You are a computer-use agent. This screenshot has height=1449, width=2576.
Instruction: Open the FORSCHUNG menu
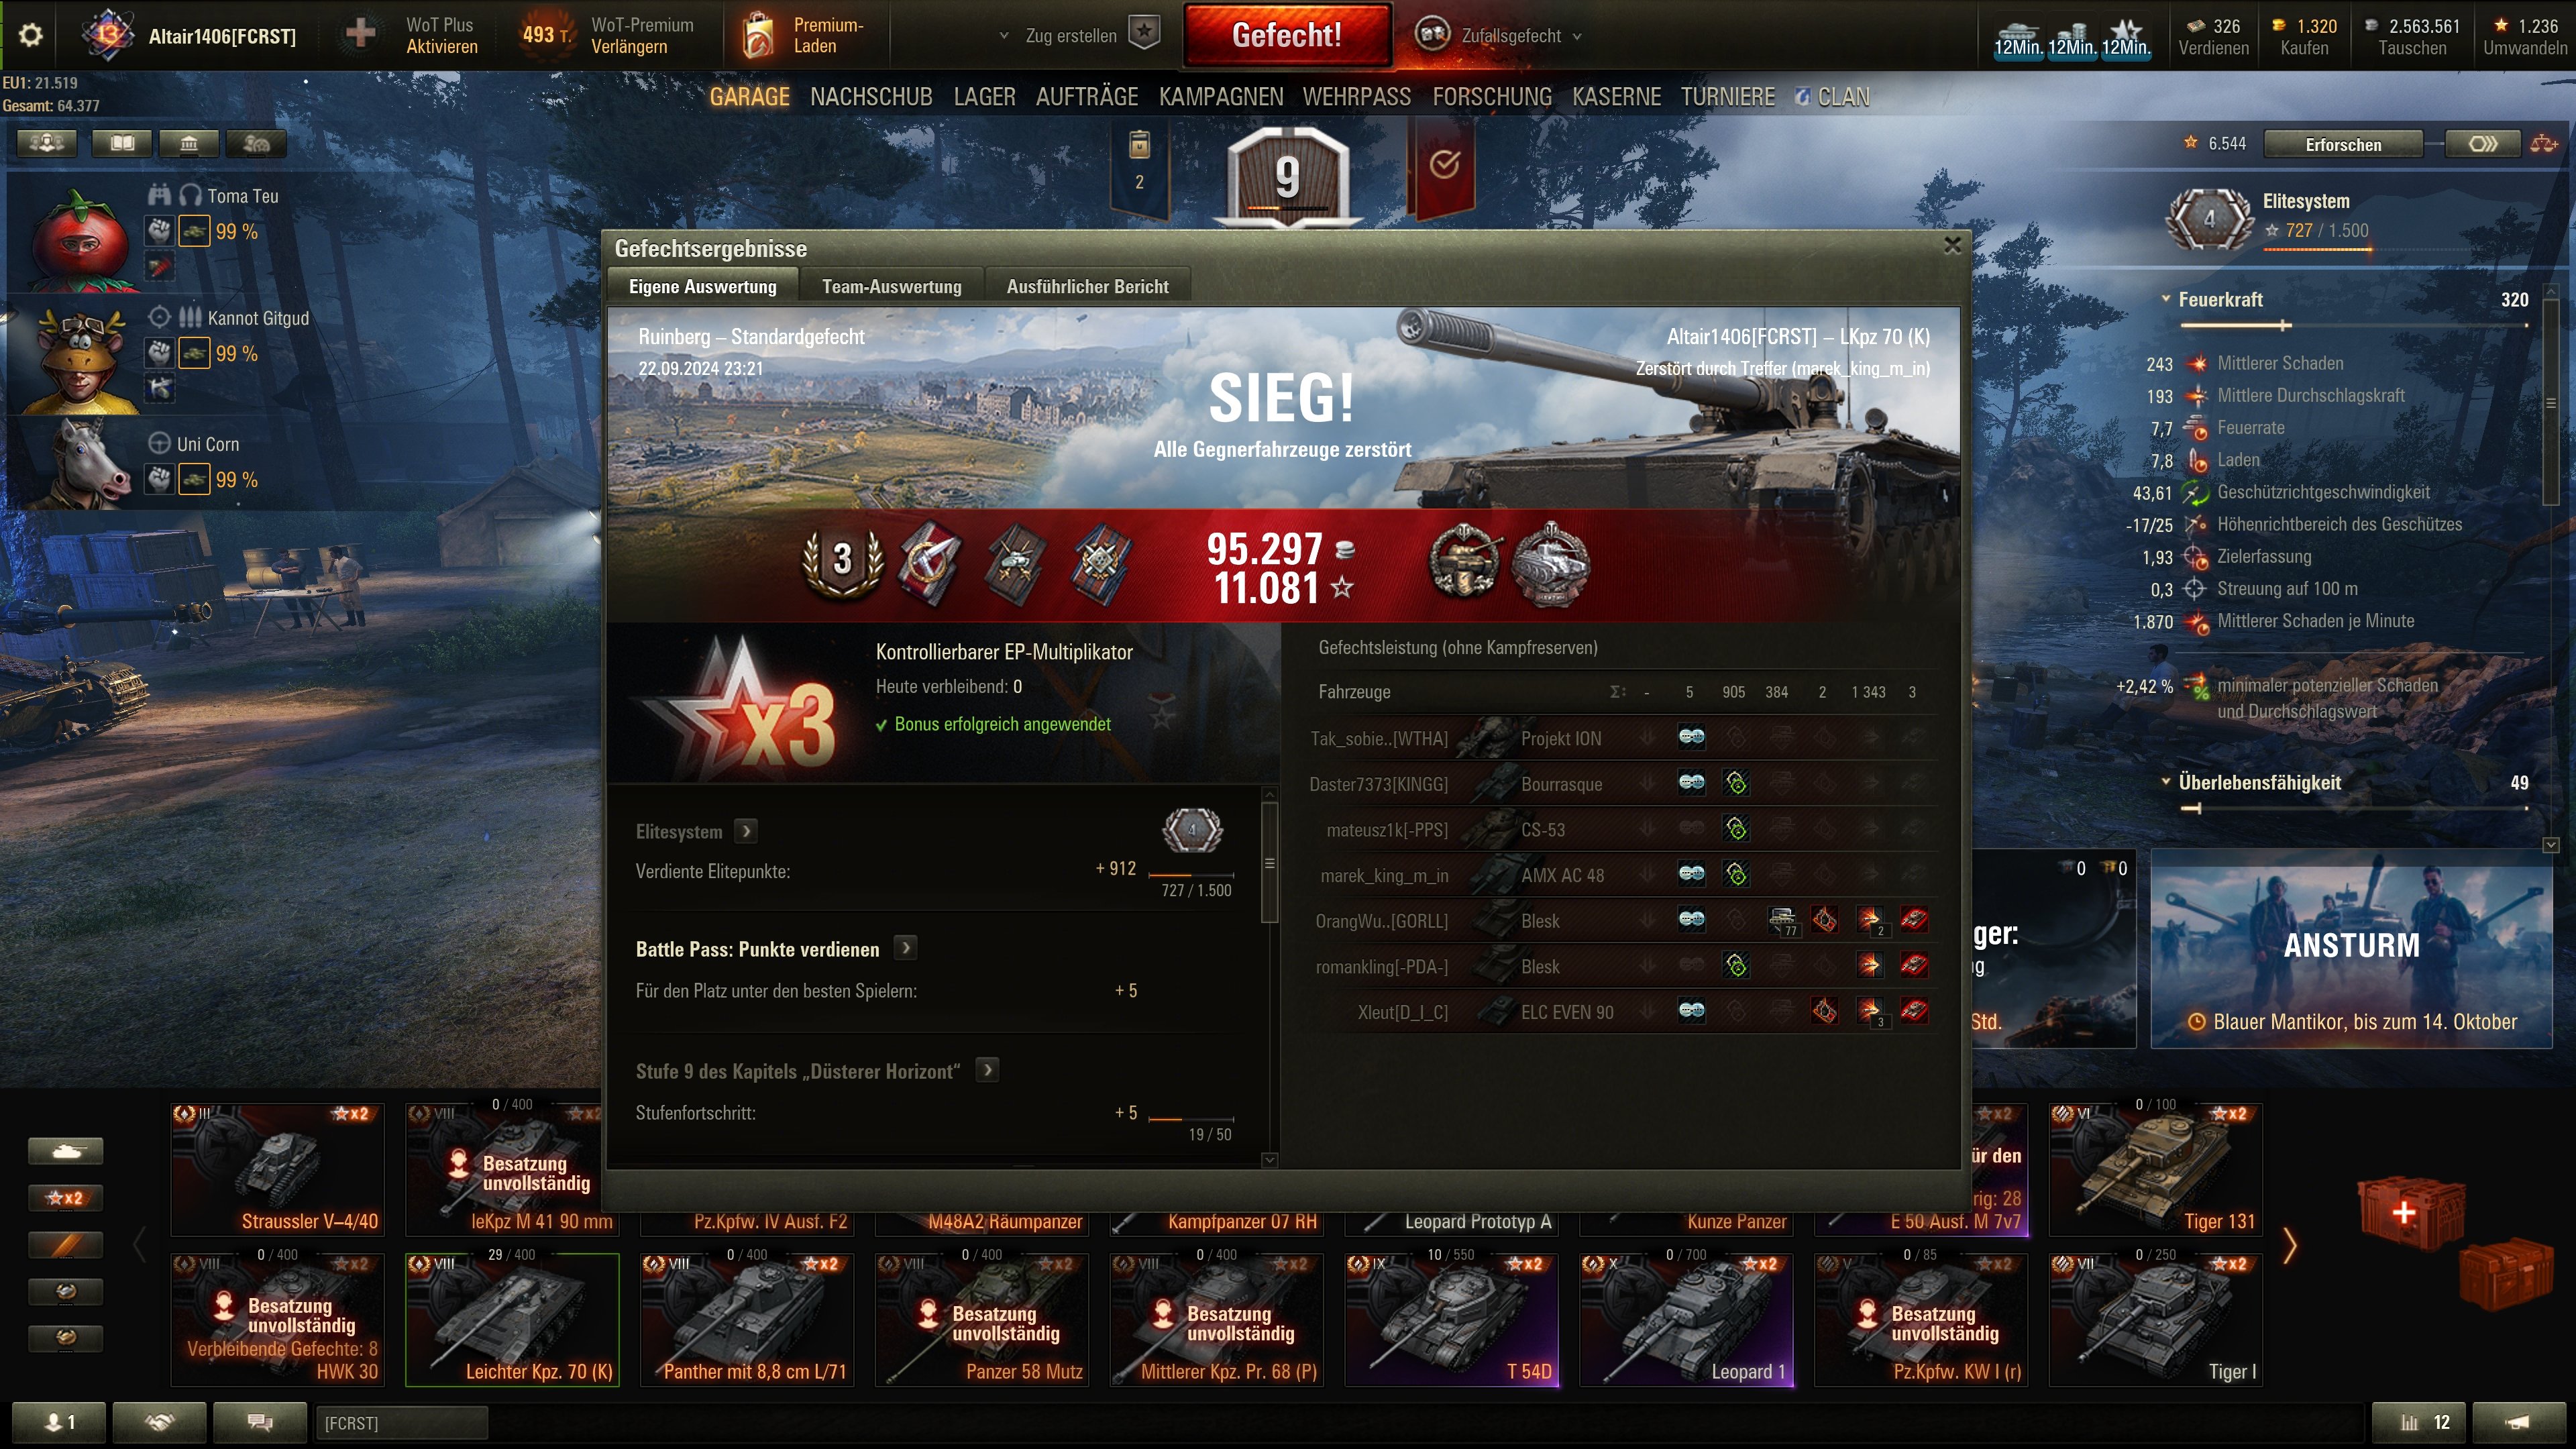pyautogui.click(x=1492, y=97)
